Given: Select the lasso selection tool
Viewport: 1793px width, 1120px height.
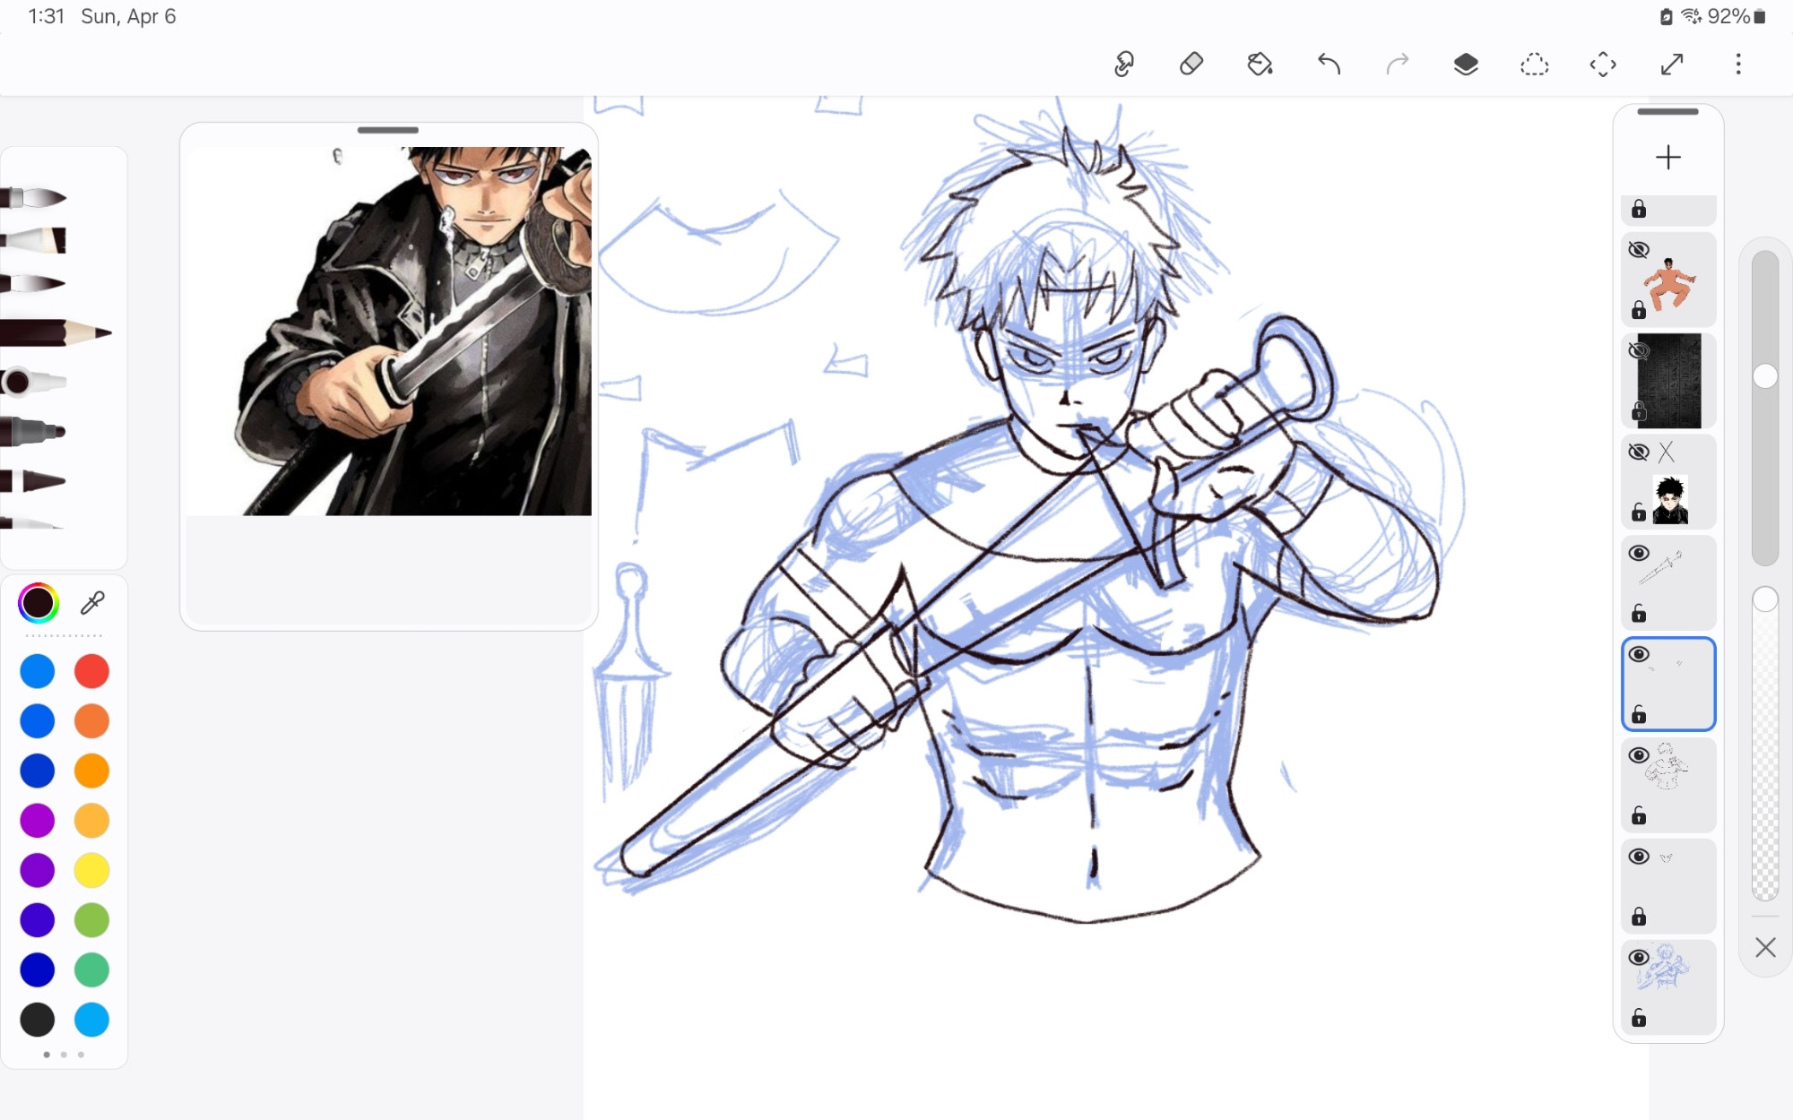Looking at the screenshot, I should point(1535,65).
